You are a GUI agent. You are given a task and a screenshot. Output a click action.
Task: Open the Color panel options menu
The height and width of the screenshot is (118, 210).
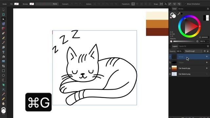pos(208,9)
